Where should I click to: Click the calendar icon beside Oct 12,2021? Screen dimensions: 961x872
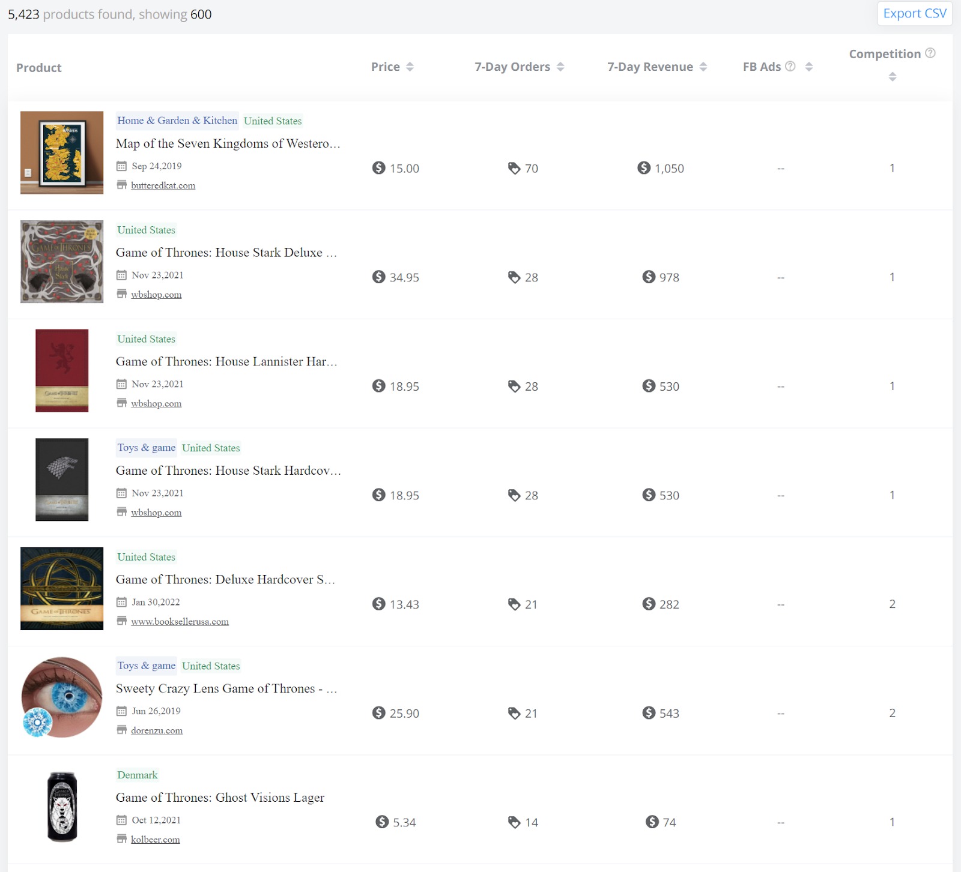click(x=121, y=820)
